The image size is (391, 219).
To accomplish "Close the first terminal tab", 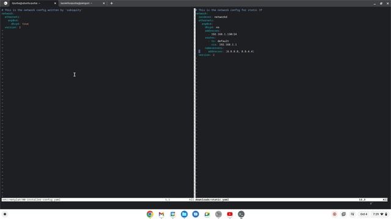I will coord(55,3).
